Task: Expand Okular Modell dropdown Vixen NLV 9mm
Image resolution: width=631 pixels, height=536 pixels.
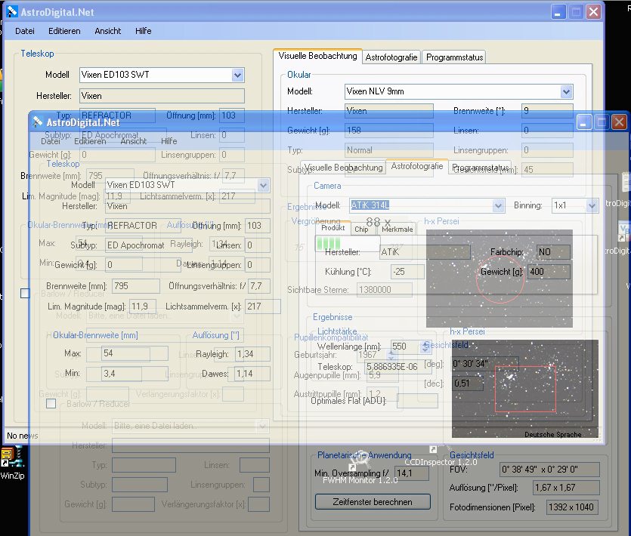Action: click(566, 92)
